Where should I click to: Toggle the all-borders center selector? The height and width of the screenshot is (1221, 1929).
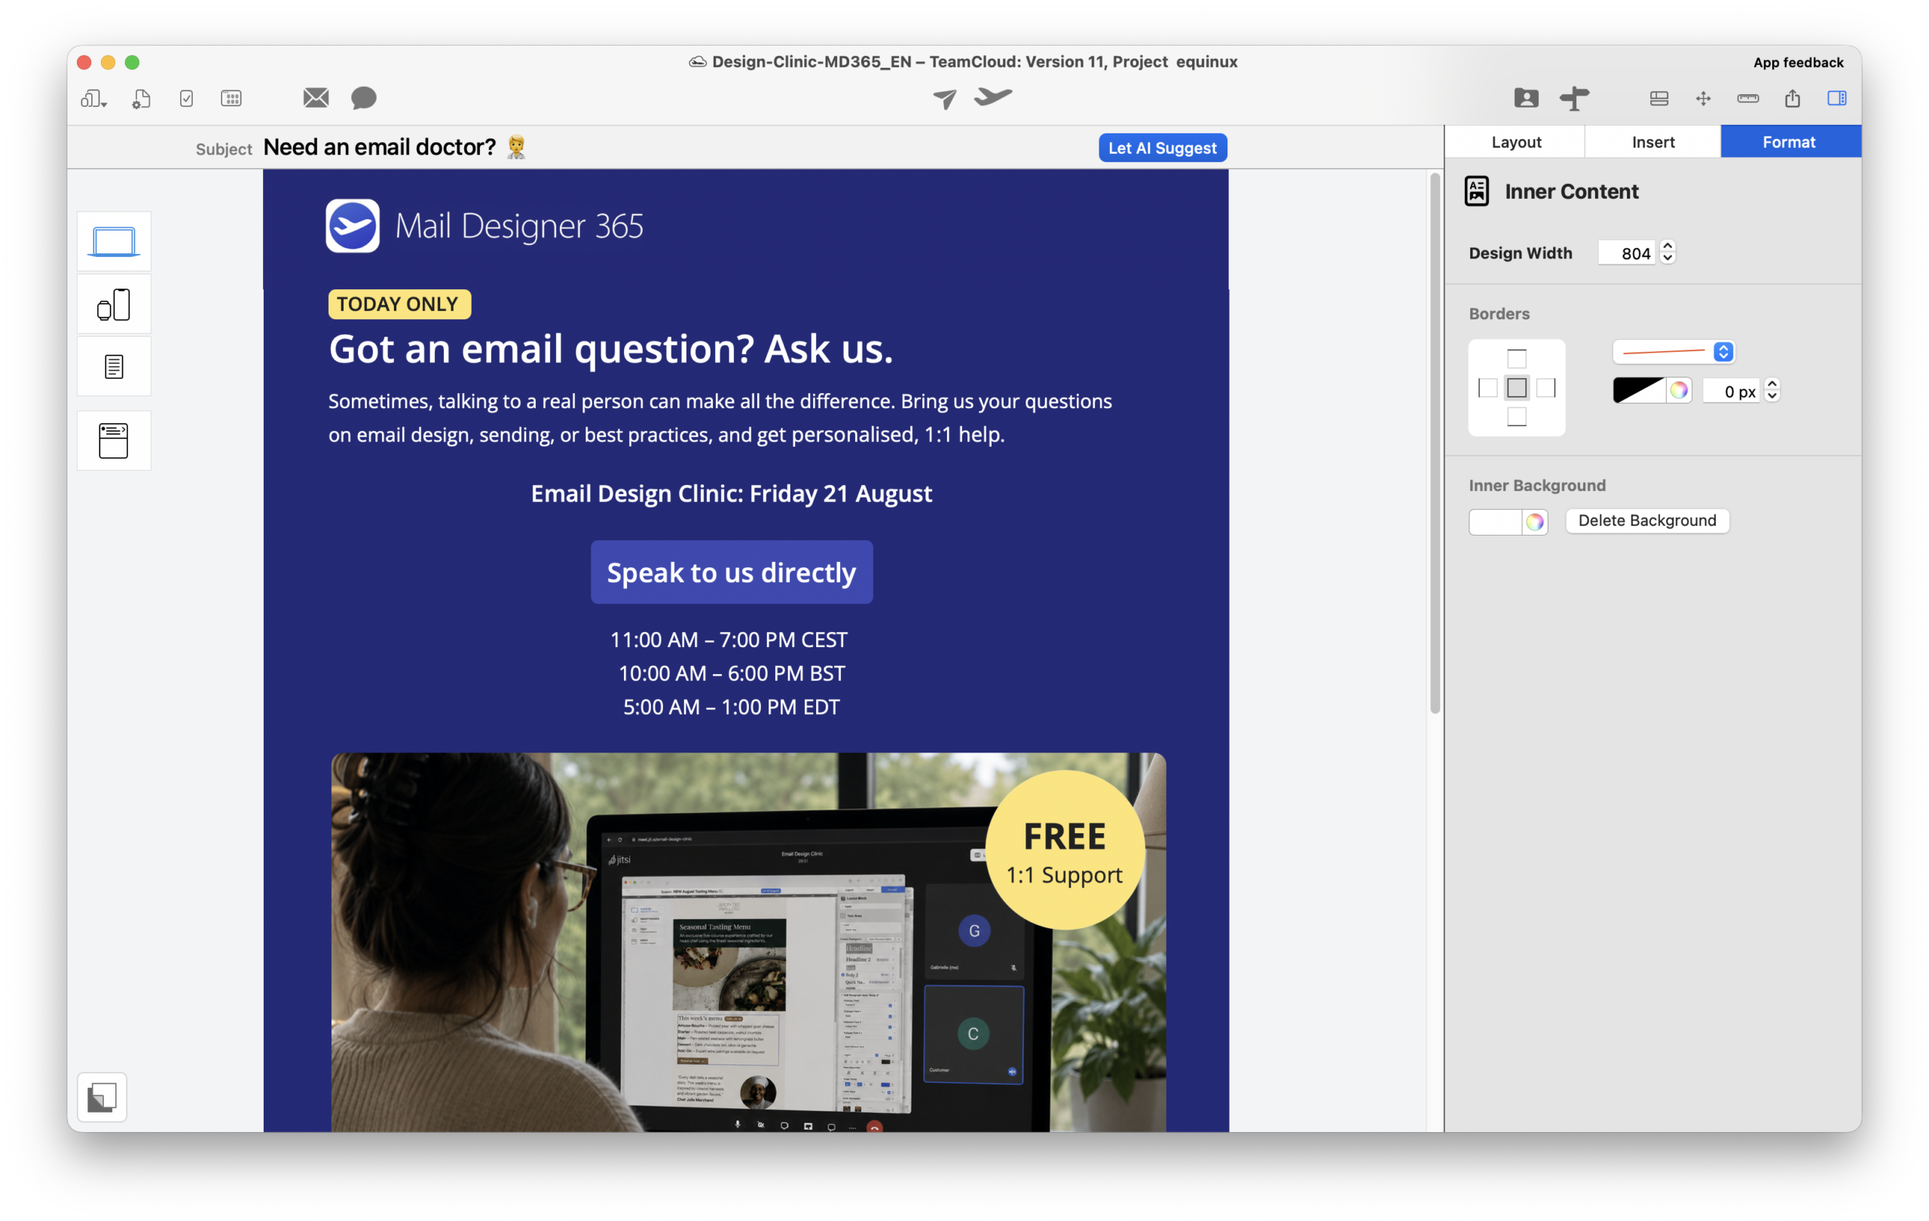tap(1516, 389)
